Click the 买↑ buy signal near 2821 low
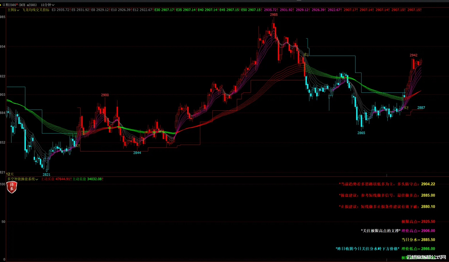This screenshot has width=449, height=262. click(x=77, y=146)
